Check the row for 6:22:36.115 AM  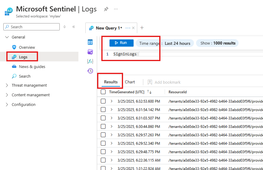click(103, 160)
